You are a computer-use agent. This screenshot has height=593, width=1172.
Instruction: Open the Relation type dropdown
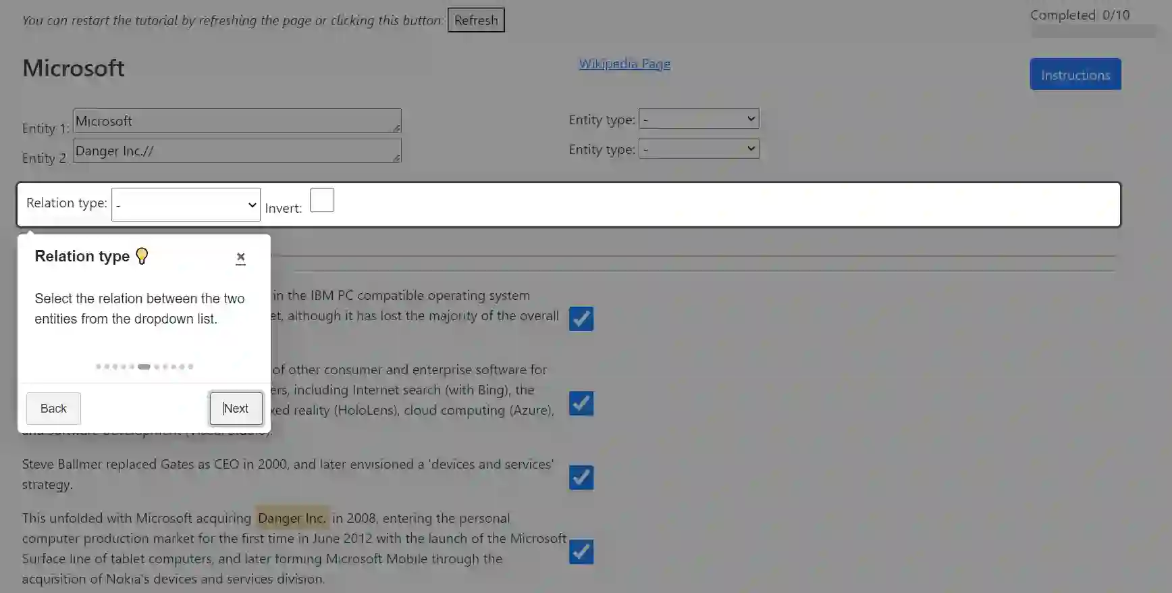coord(186,205)
